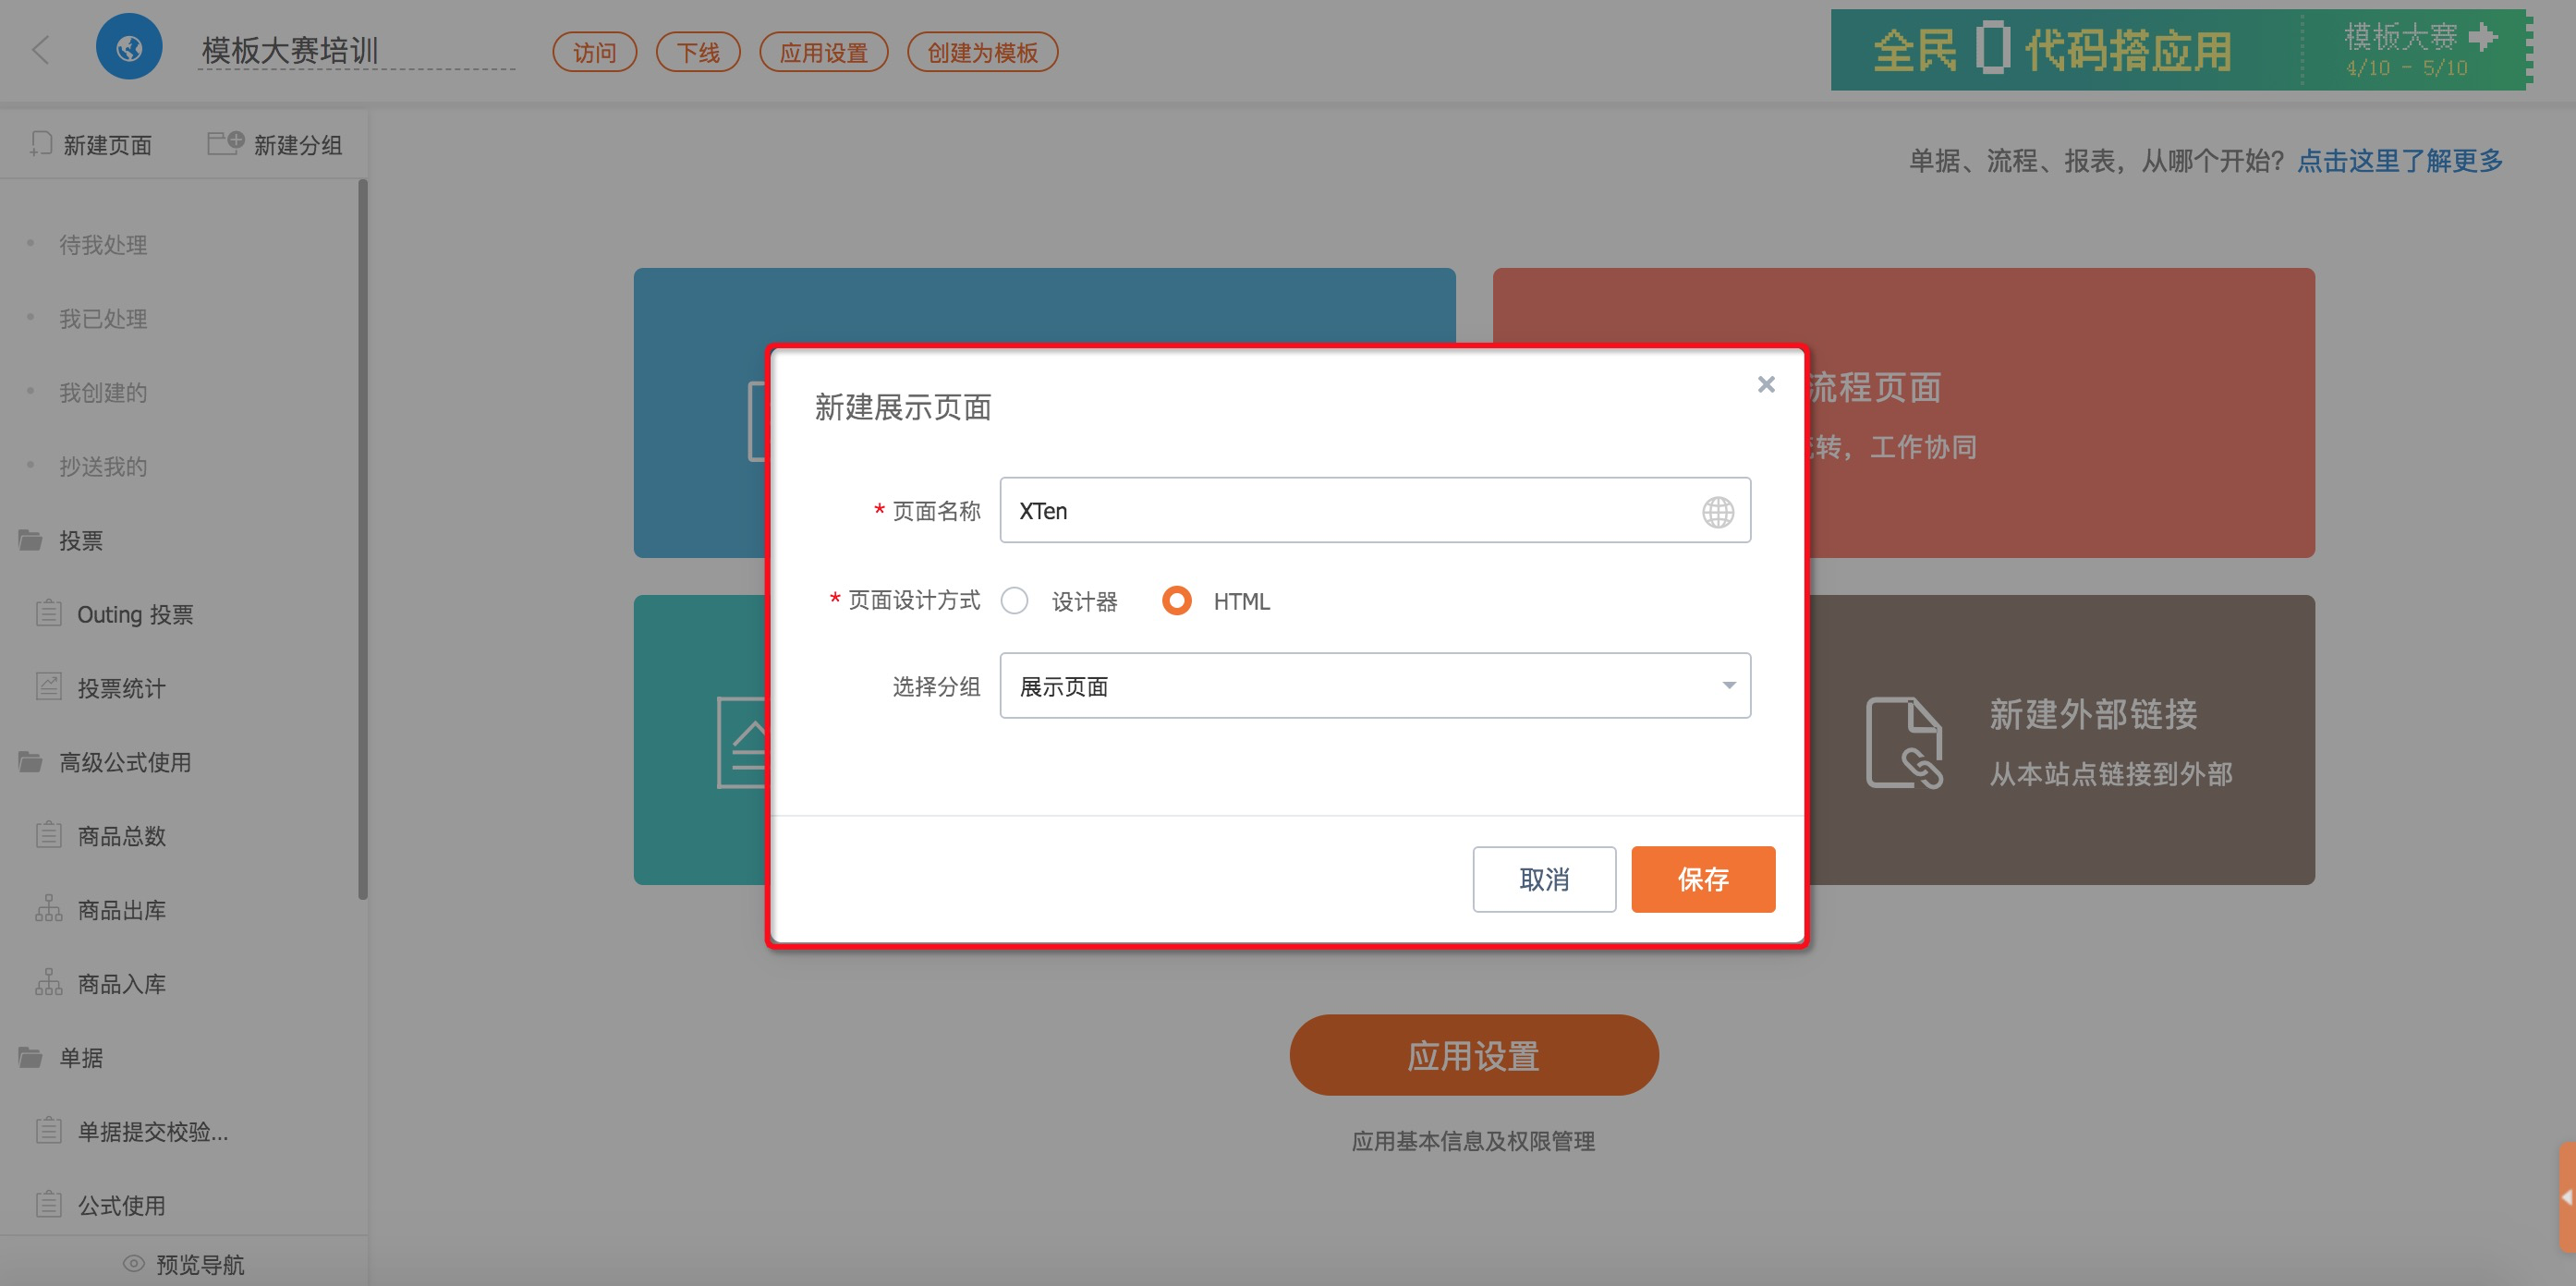
Task: Open the 选择分组 dropdown
Action: tap(1374, 686)
